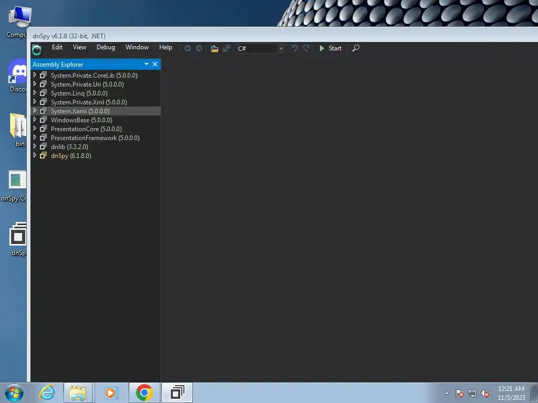Expand the System.Linq node

35,92
